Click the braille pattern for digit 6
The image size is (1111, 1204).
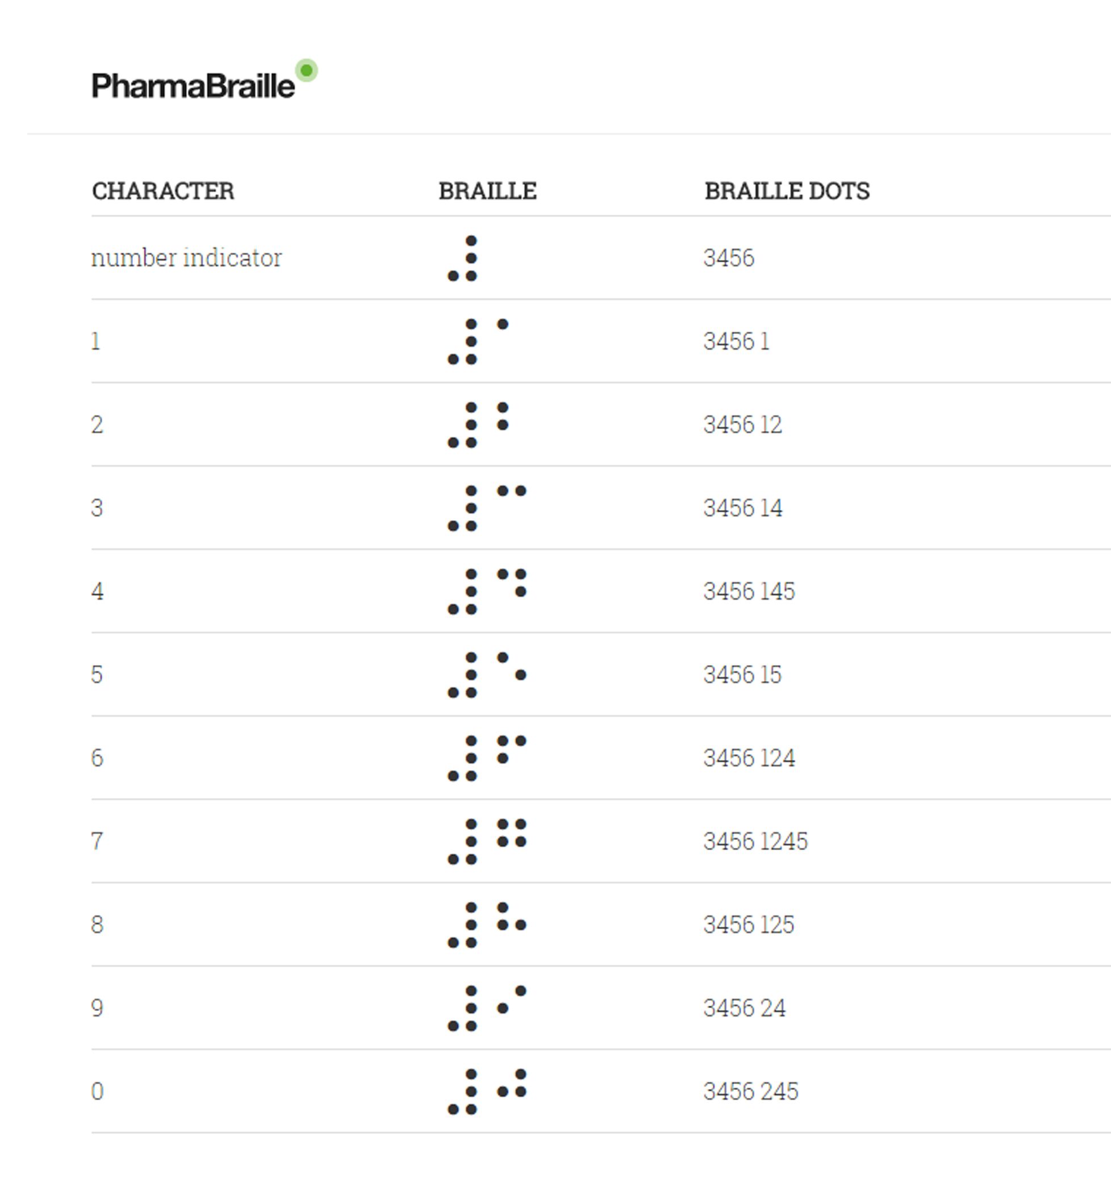pos(486,758)
